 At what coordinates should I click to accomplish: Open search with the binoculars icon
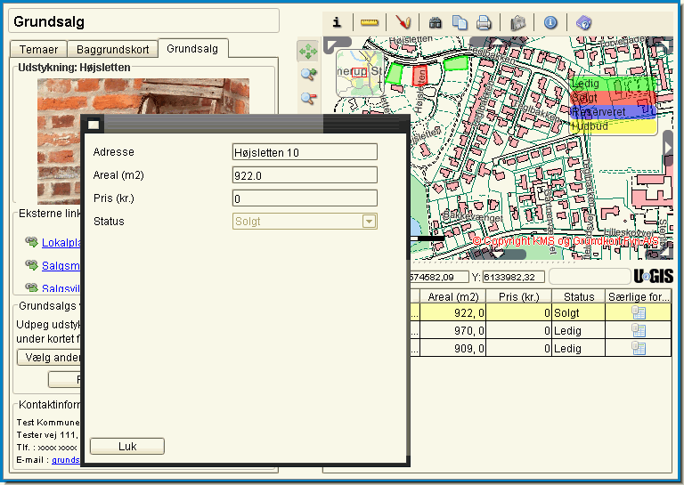click(x=435, y=22)
